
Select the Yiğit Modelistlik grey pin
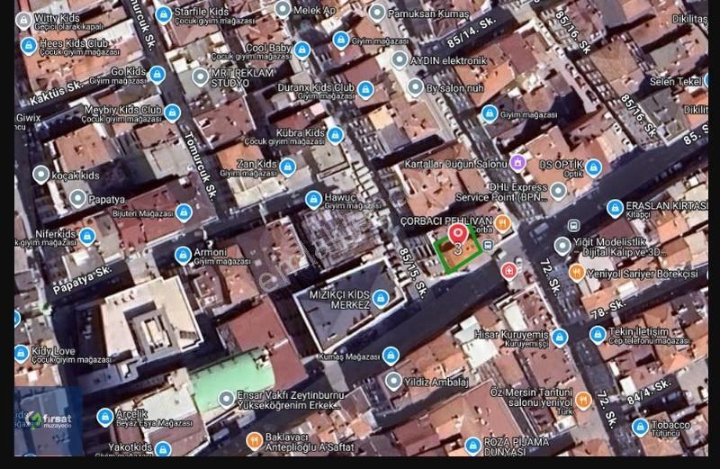point(562,247)
